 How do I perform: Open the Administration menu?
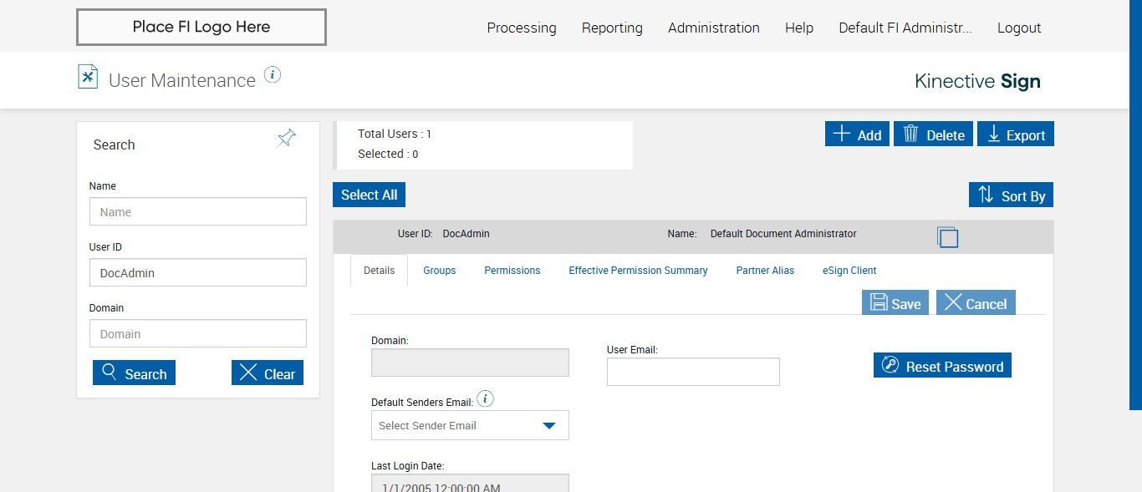pyautogui.click(x=713, y=28)
